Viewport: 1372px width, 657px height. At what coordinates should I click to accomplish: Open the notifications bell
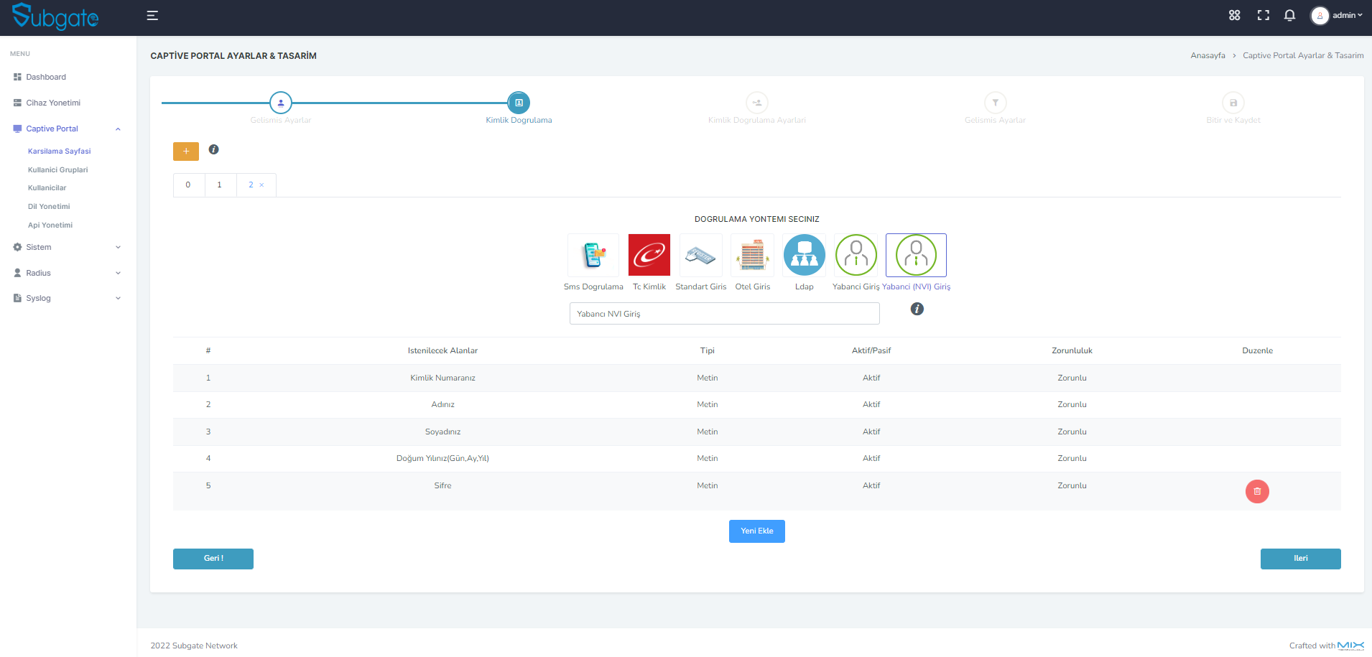(x=1290, y=14)
